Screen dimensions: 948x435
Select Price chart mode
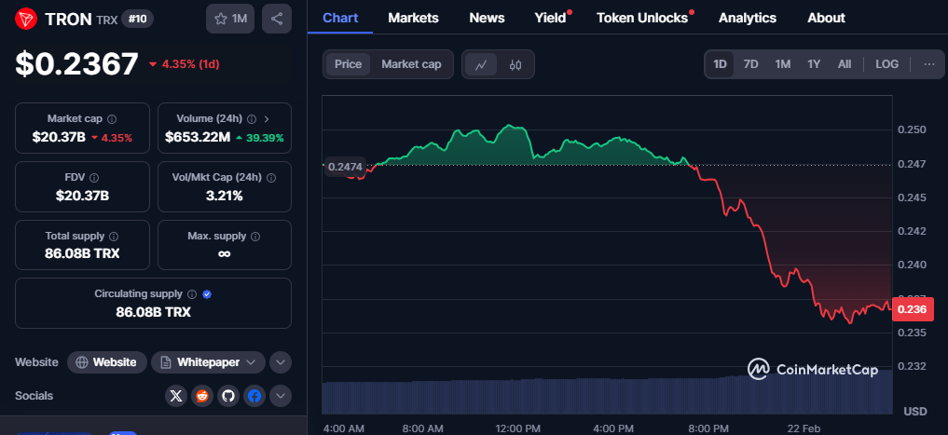349,64
